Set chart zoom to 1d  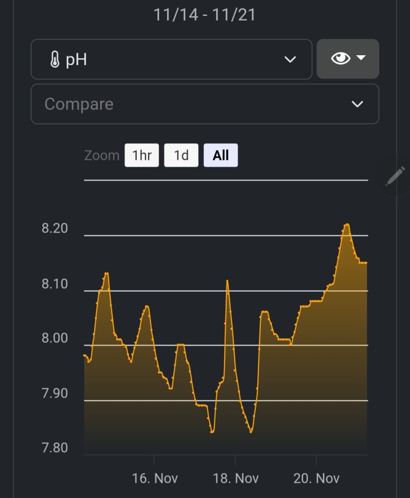click(181, 155)
